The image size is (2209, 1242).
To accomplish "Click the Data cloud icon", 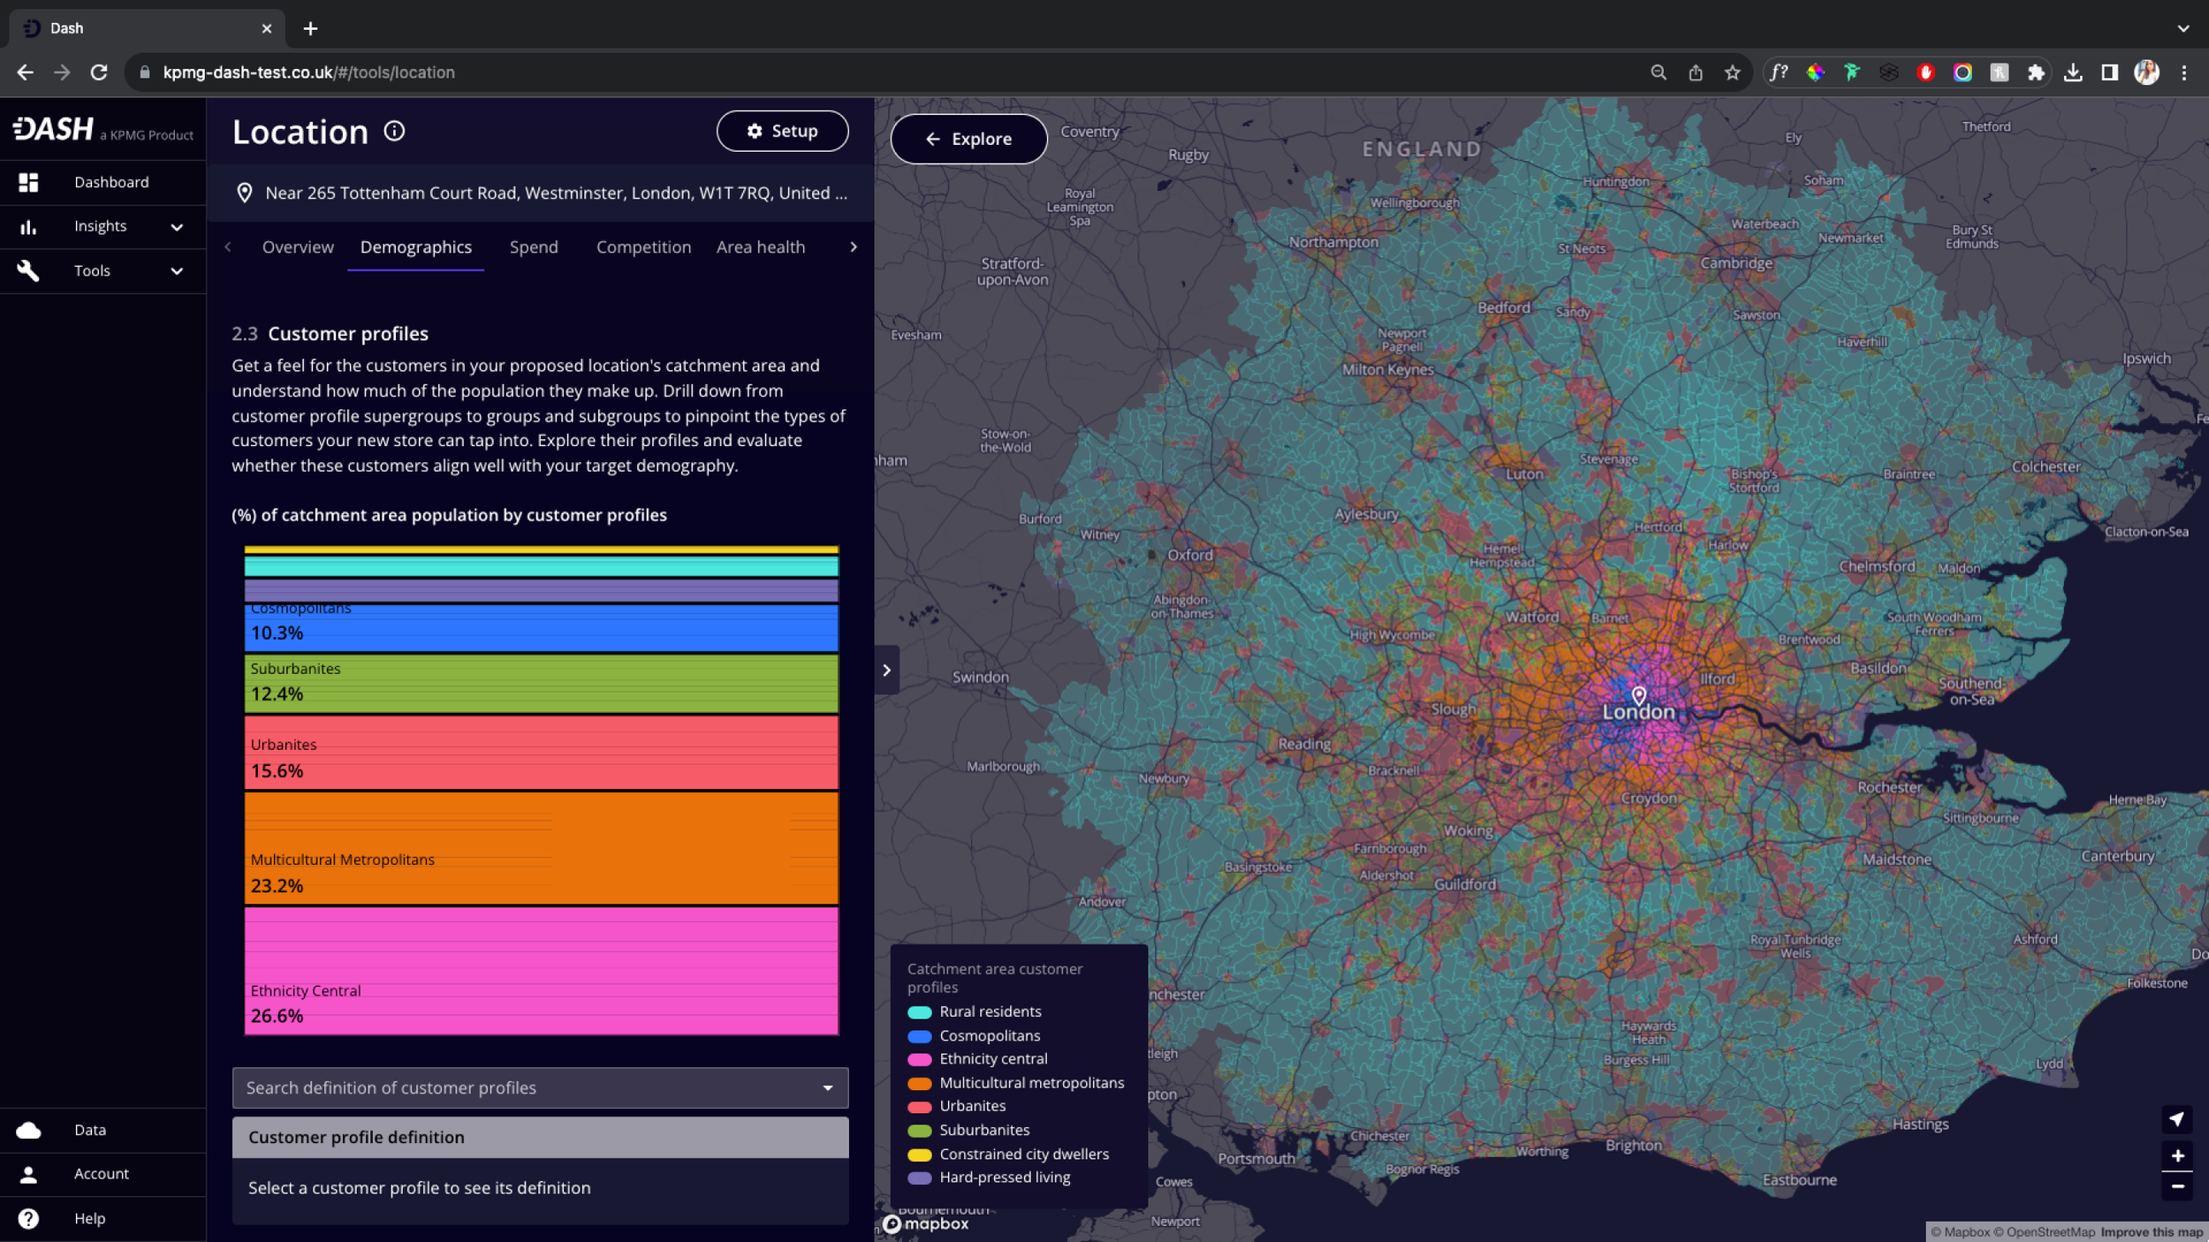I will click(x=28, y=1130).
